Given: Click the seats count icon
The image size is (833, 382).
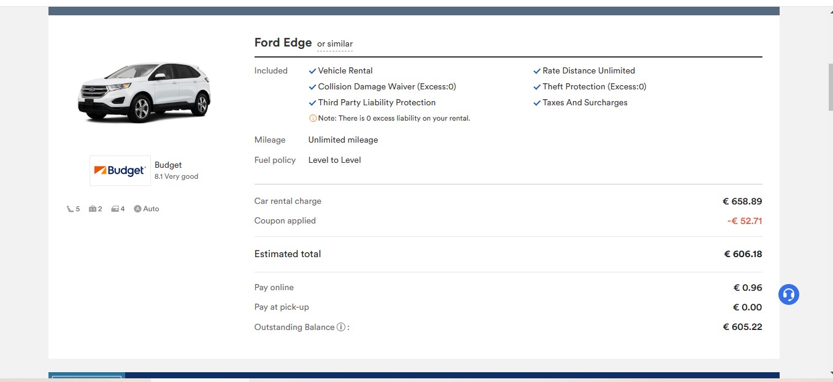Looking at the screenshot, I should 70,209.
